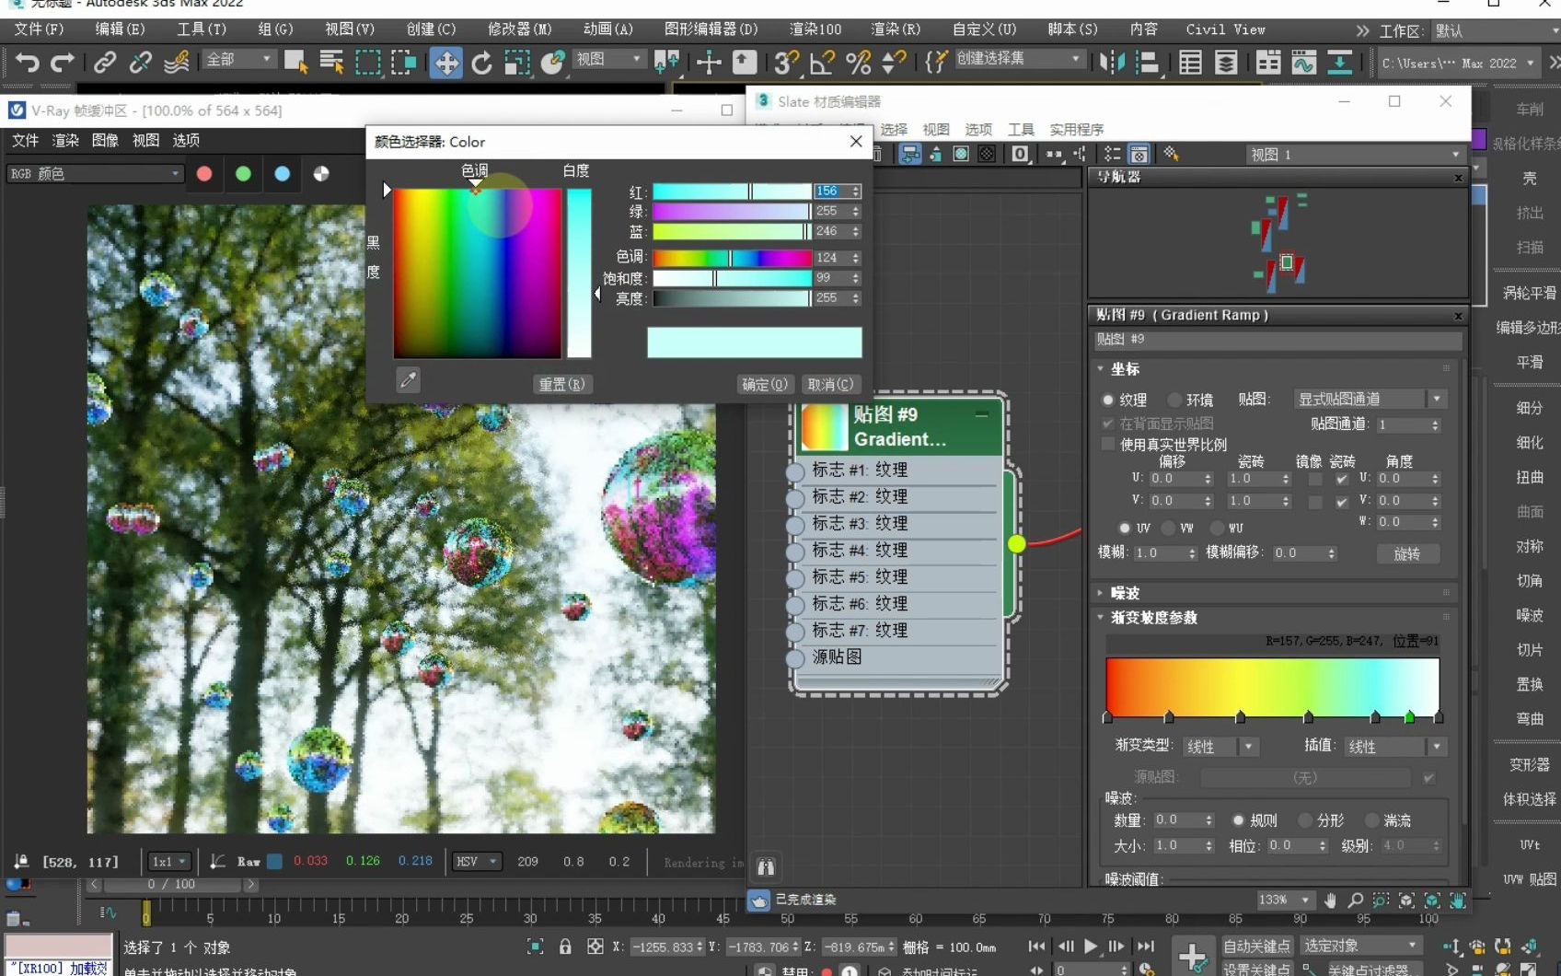Toggle the U tile 瓷砖 checkbox

click(1342, 480)
